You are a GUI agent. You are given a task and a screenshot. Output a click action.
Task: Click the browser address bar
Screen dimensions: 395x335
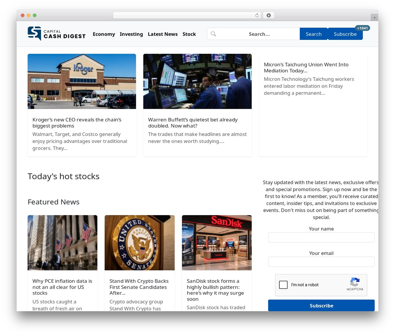point(187,15)
